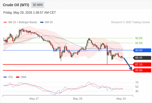Click the red 85.90 support price tag
The image size is (152, 103).
point(142,70)
